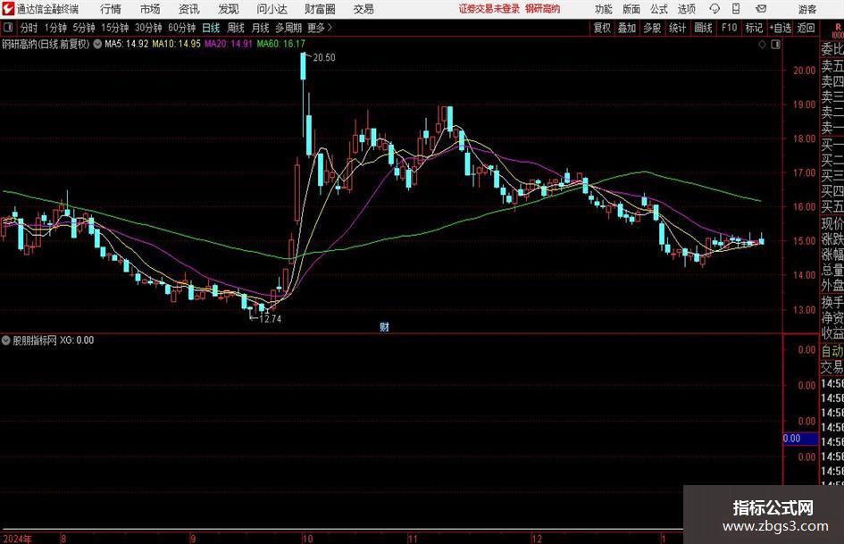Click 钢研高纳 stock name in title bar
Image resolution: width=844 pixels, height=544 pixels.
click(543, 9)
